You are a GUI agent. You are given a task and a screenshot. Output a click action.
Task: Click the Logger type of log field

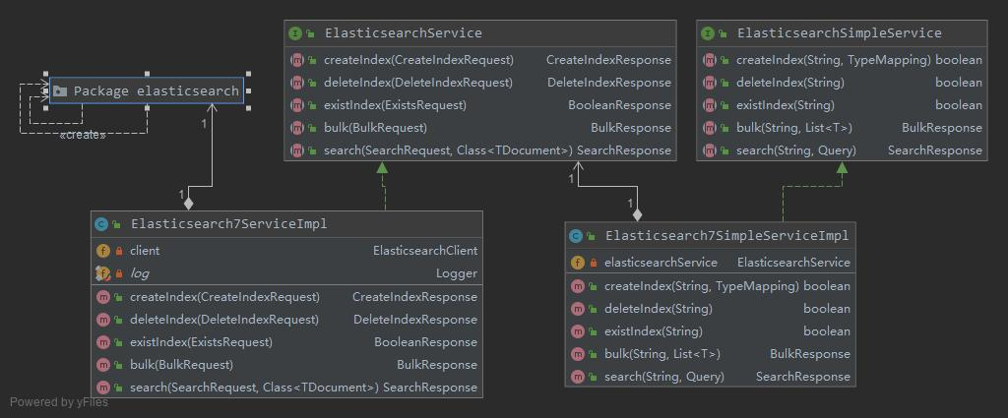457,273
